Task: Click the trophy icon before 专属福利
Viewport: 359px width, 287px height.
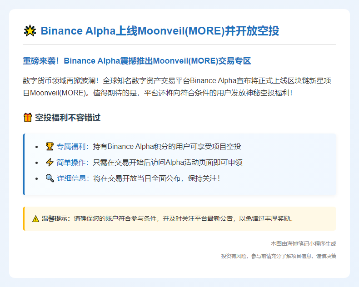Action: 50,147
